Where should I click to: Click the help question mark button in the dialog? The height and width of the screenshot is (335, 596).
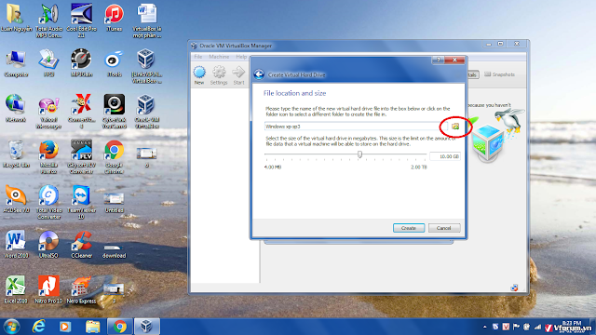pos(439,60)
